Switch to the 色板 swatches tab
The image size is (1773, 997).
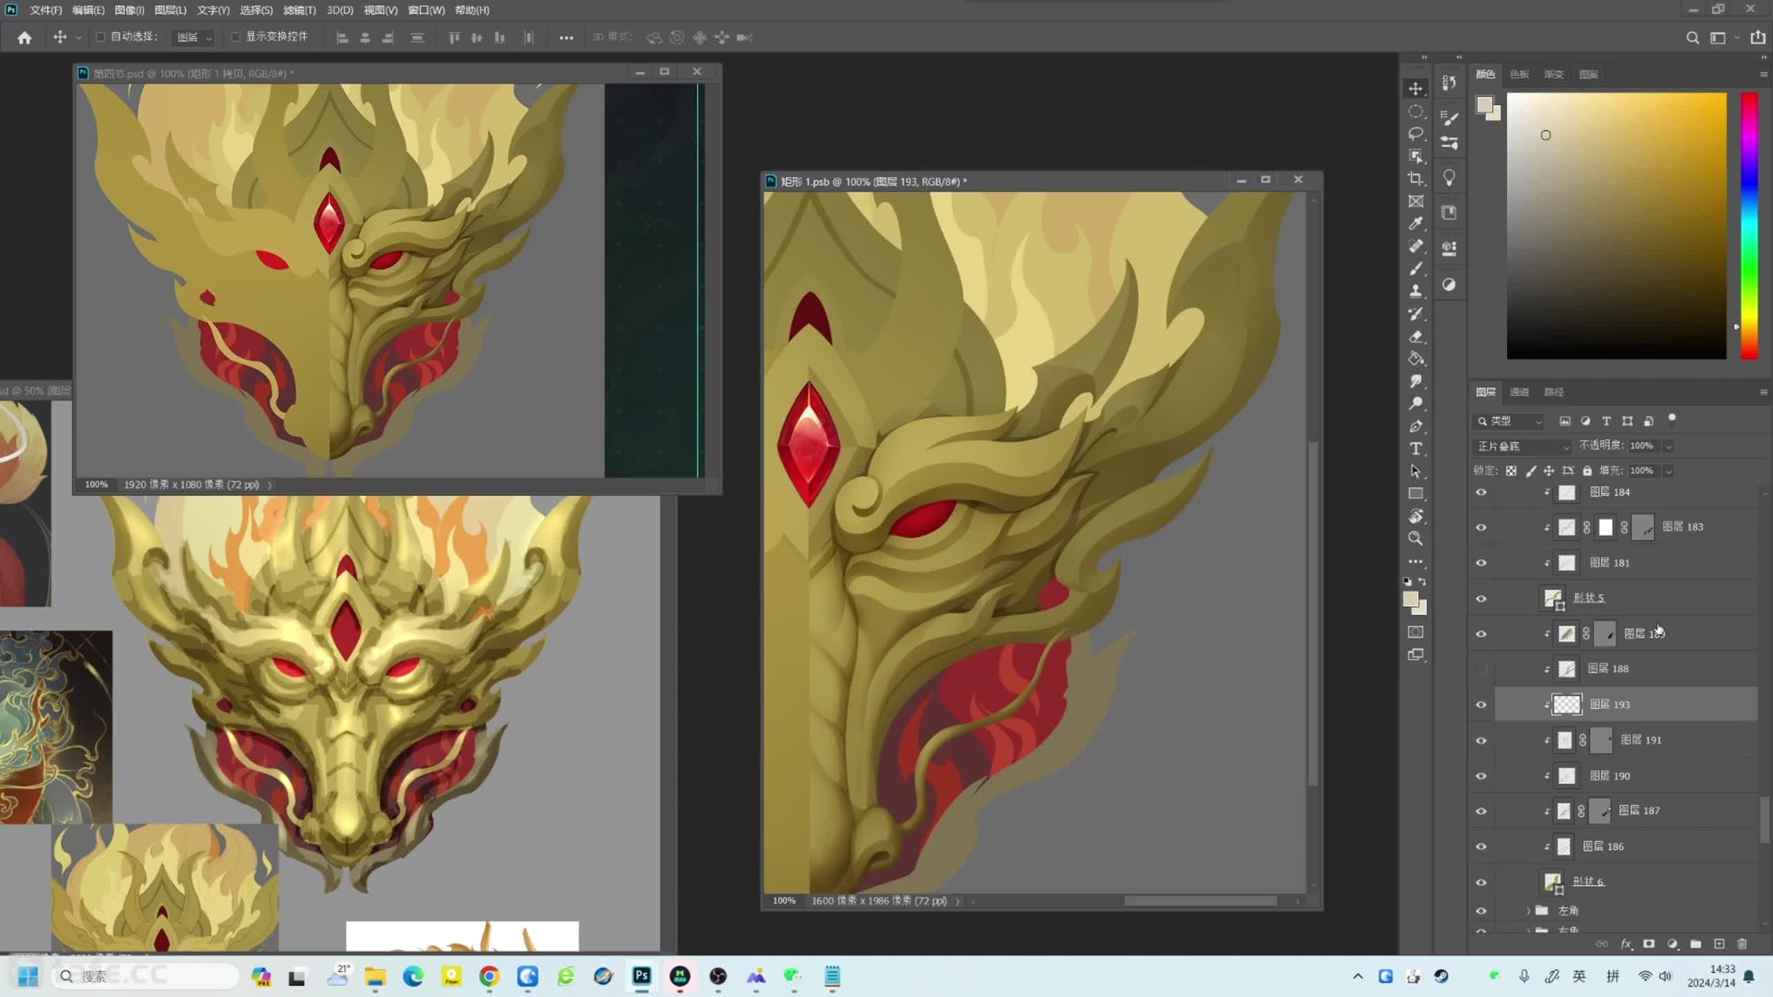tap(1520, 74)
